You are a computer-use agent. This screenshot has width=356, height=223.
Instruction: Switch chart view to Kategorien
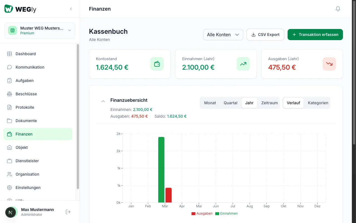coord(318,103)
